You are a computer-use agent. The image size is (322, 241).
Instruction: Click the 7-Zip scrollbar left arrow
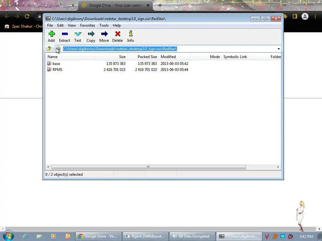click(48, 167)
